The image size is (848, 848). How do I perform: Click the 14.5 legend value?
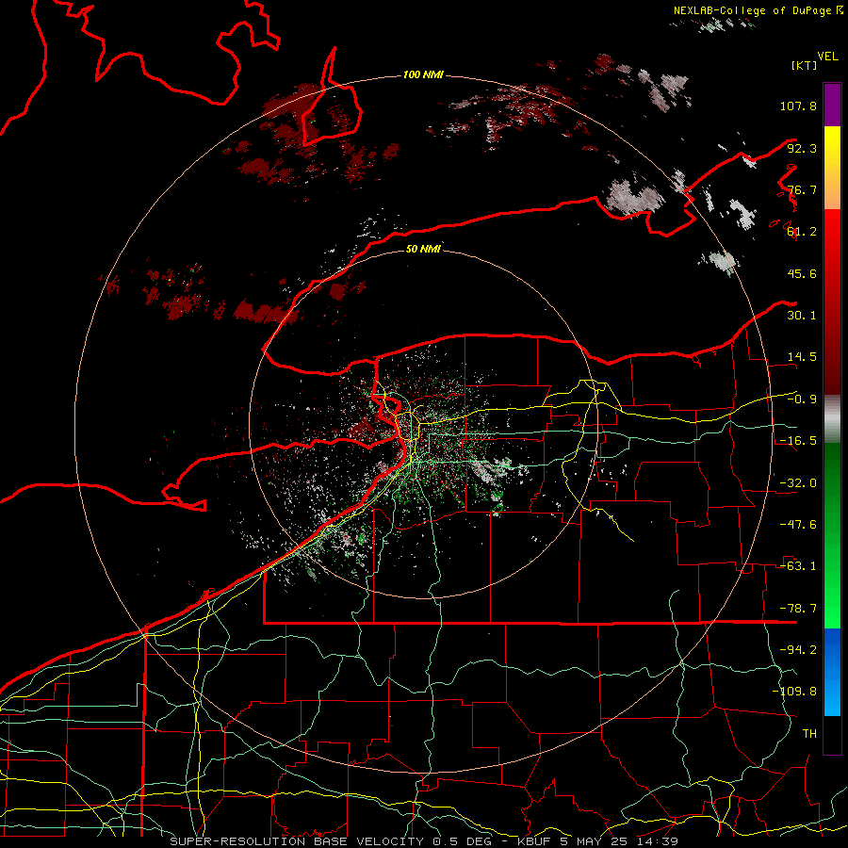click(x=802, y=357)
